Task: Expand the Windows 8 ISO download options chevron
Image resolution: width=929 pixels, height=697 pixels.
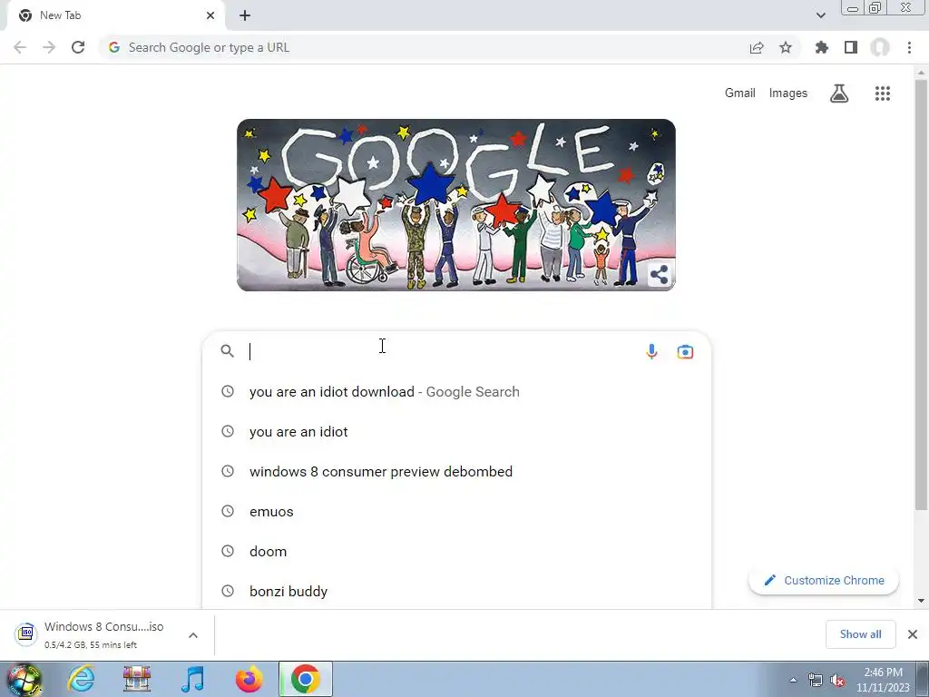Action: [193, 635]
